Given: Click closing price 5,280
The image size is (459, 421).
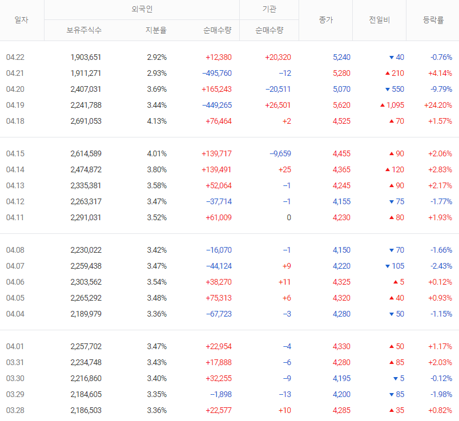Looking at the screenshot, I should [341, 73].
